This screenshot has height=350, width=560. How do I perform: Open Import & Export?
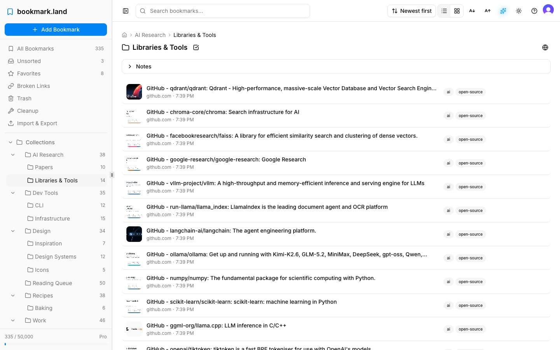(56, 123)
